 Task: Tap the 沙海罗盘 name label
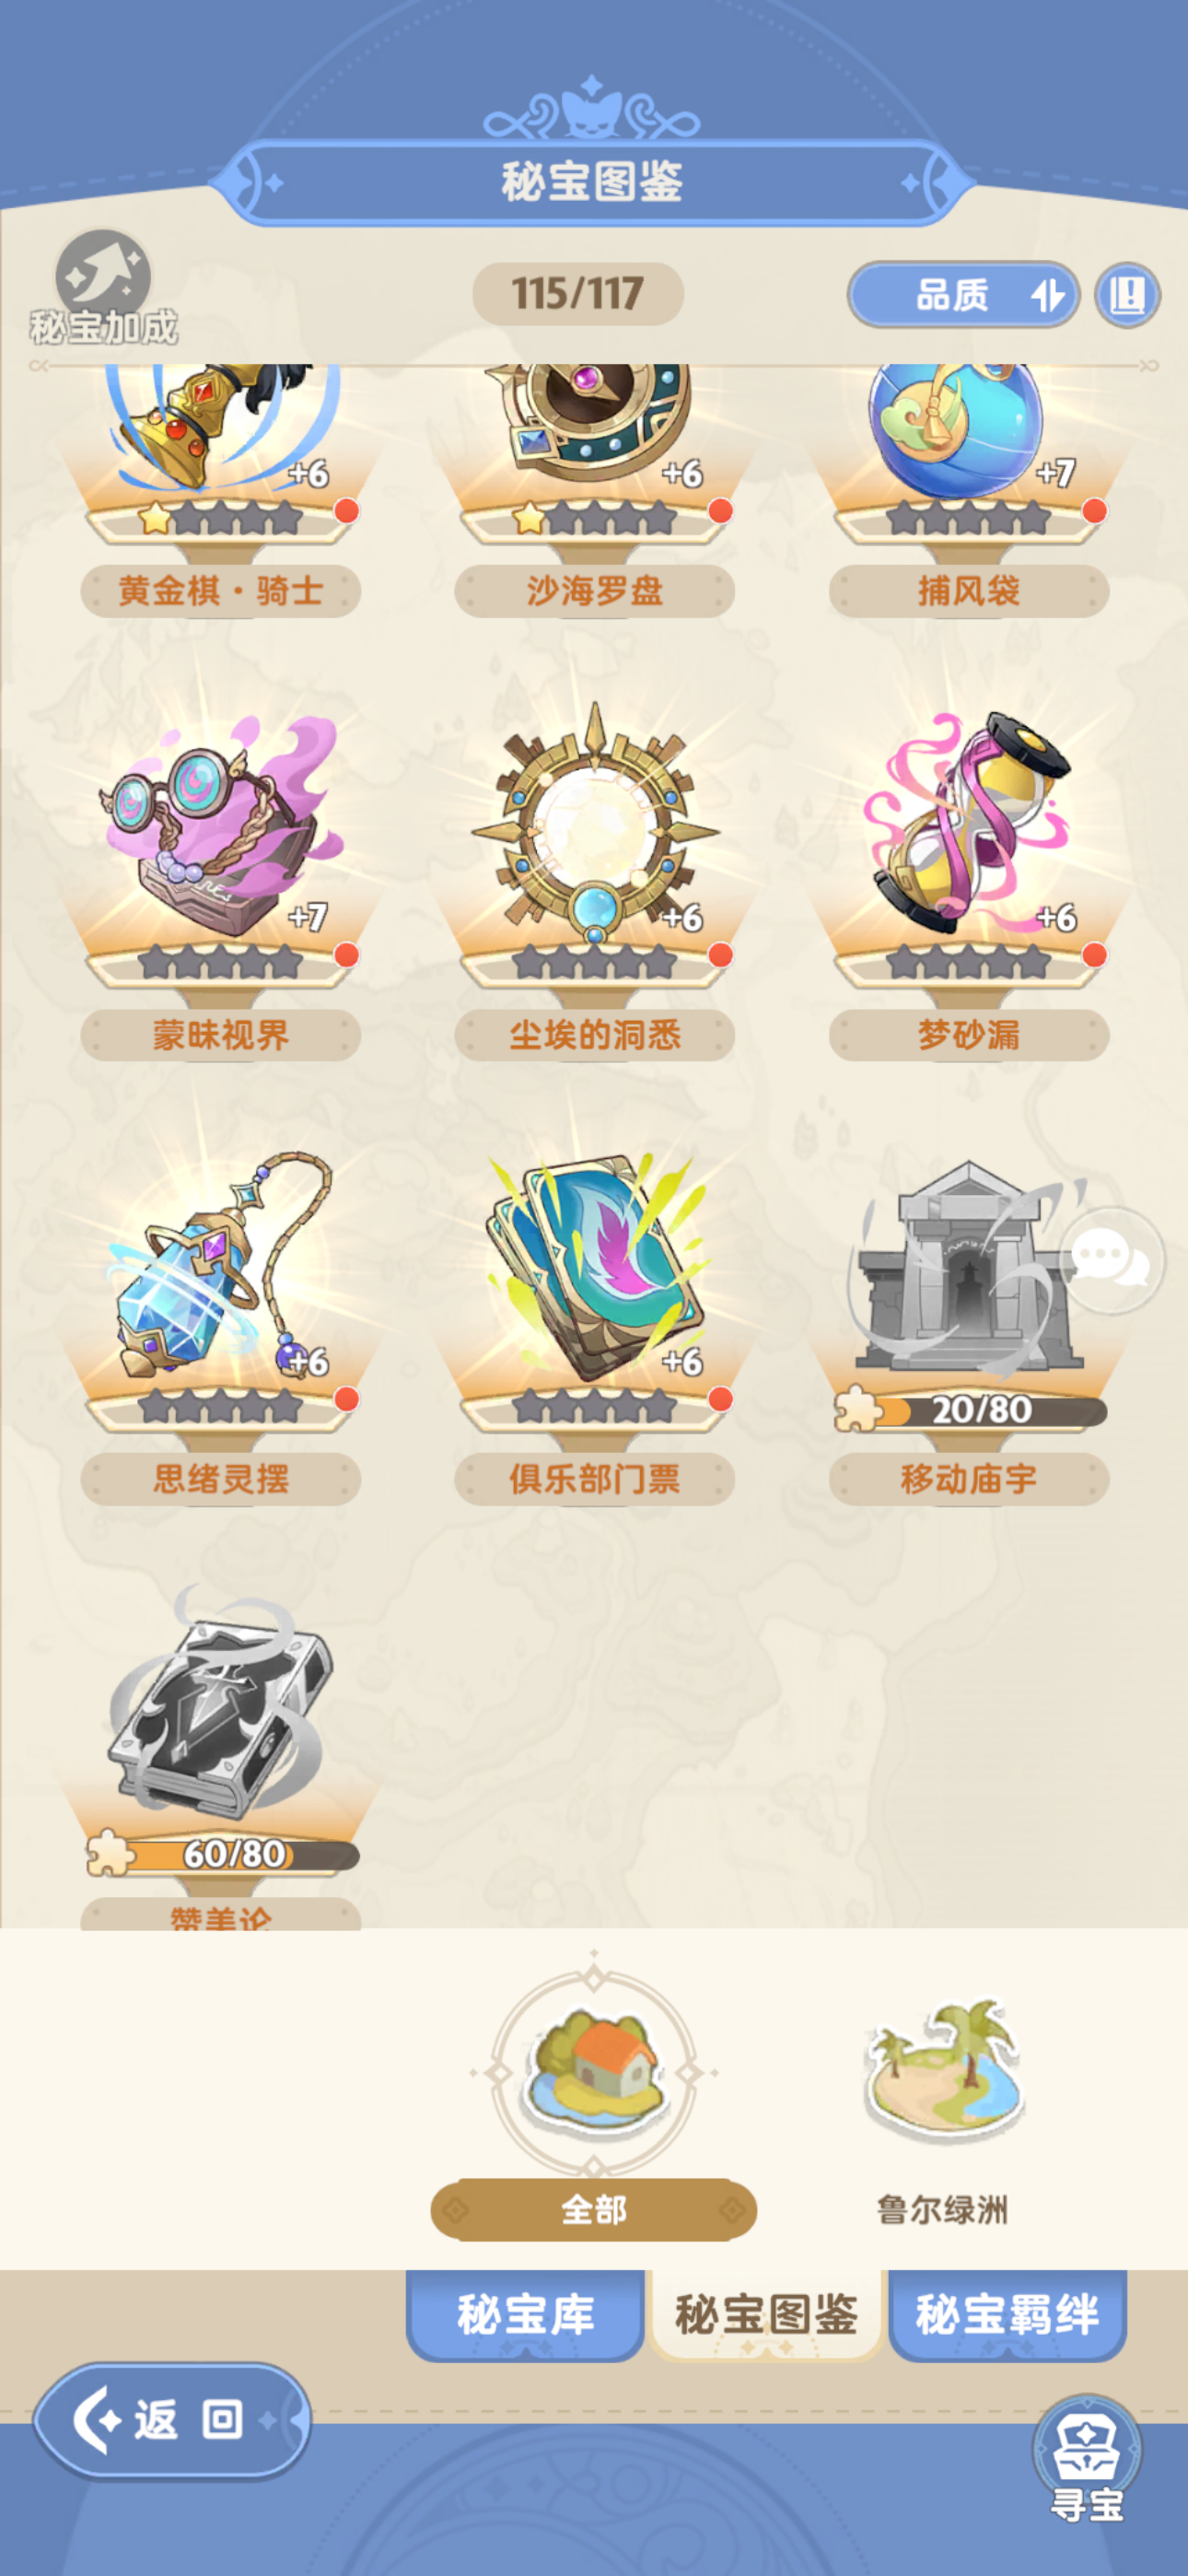pyautogui.click(x=595, y=591)
